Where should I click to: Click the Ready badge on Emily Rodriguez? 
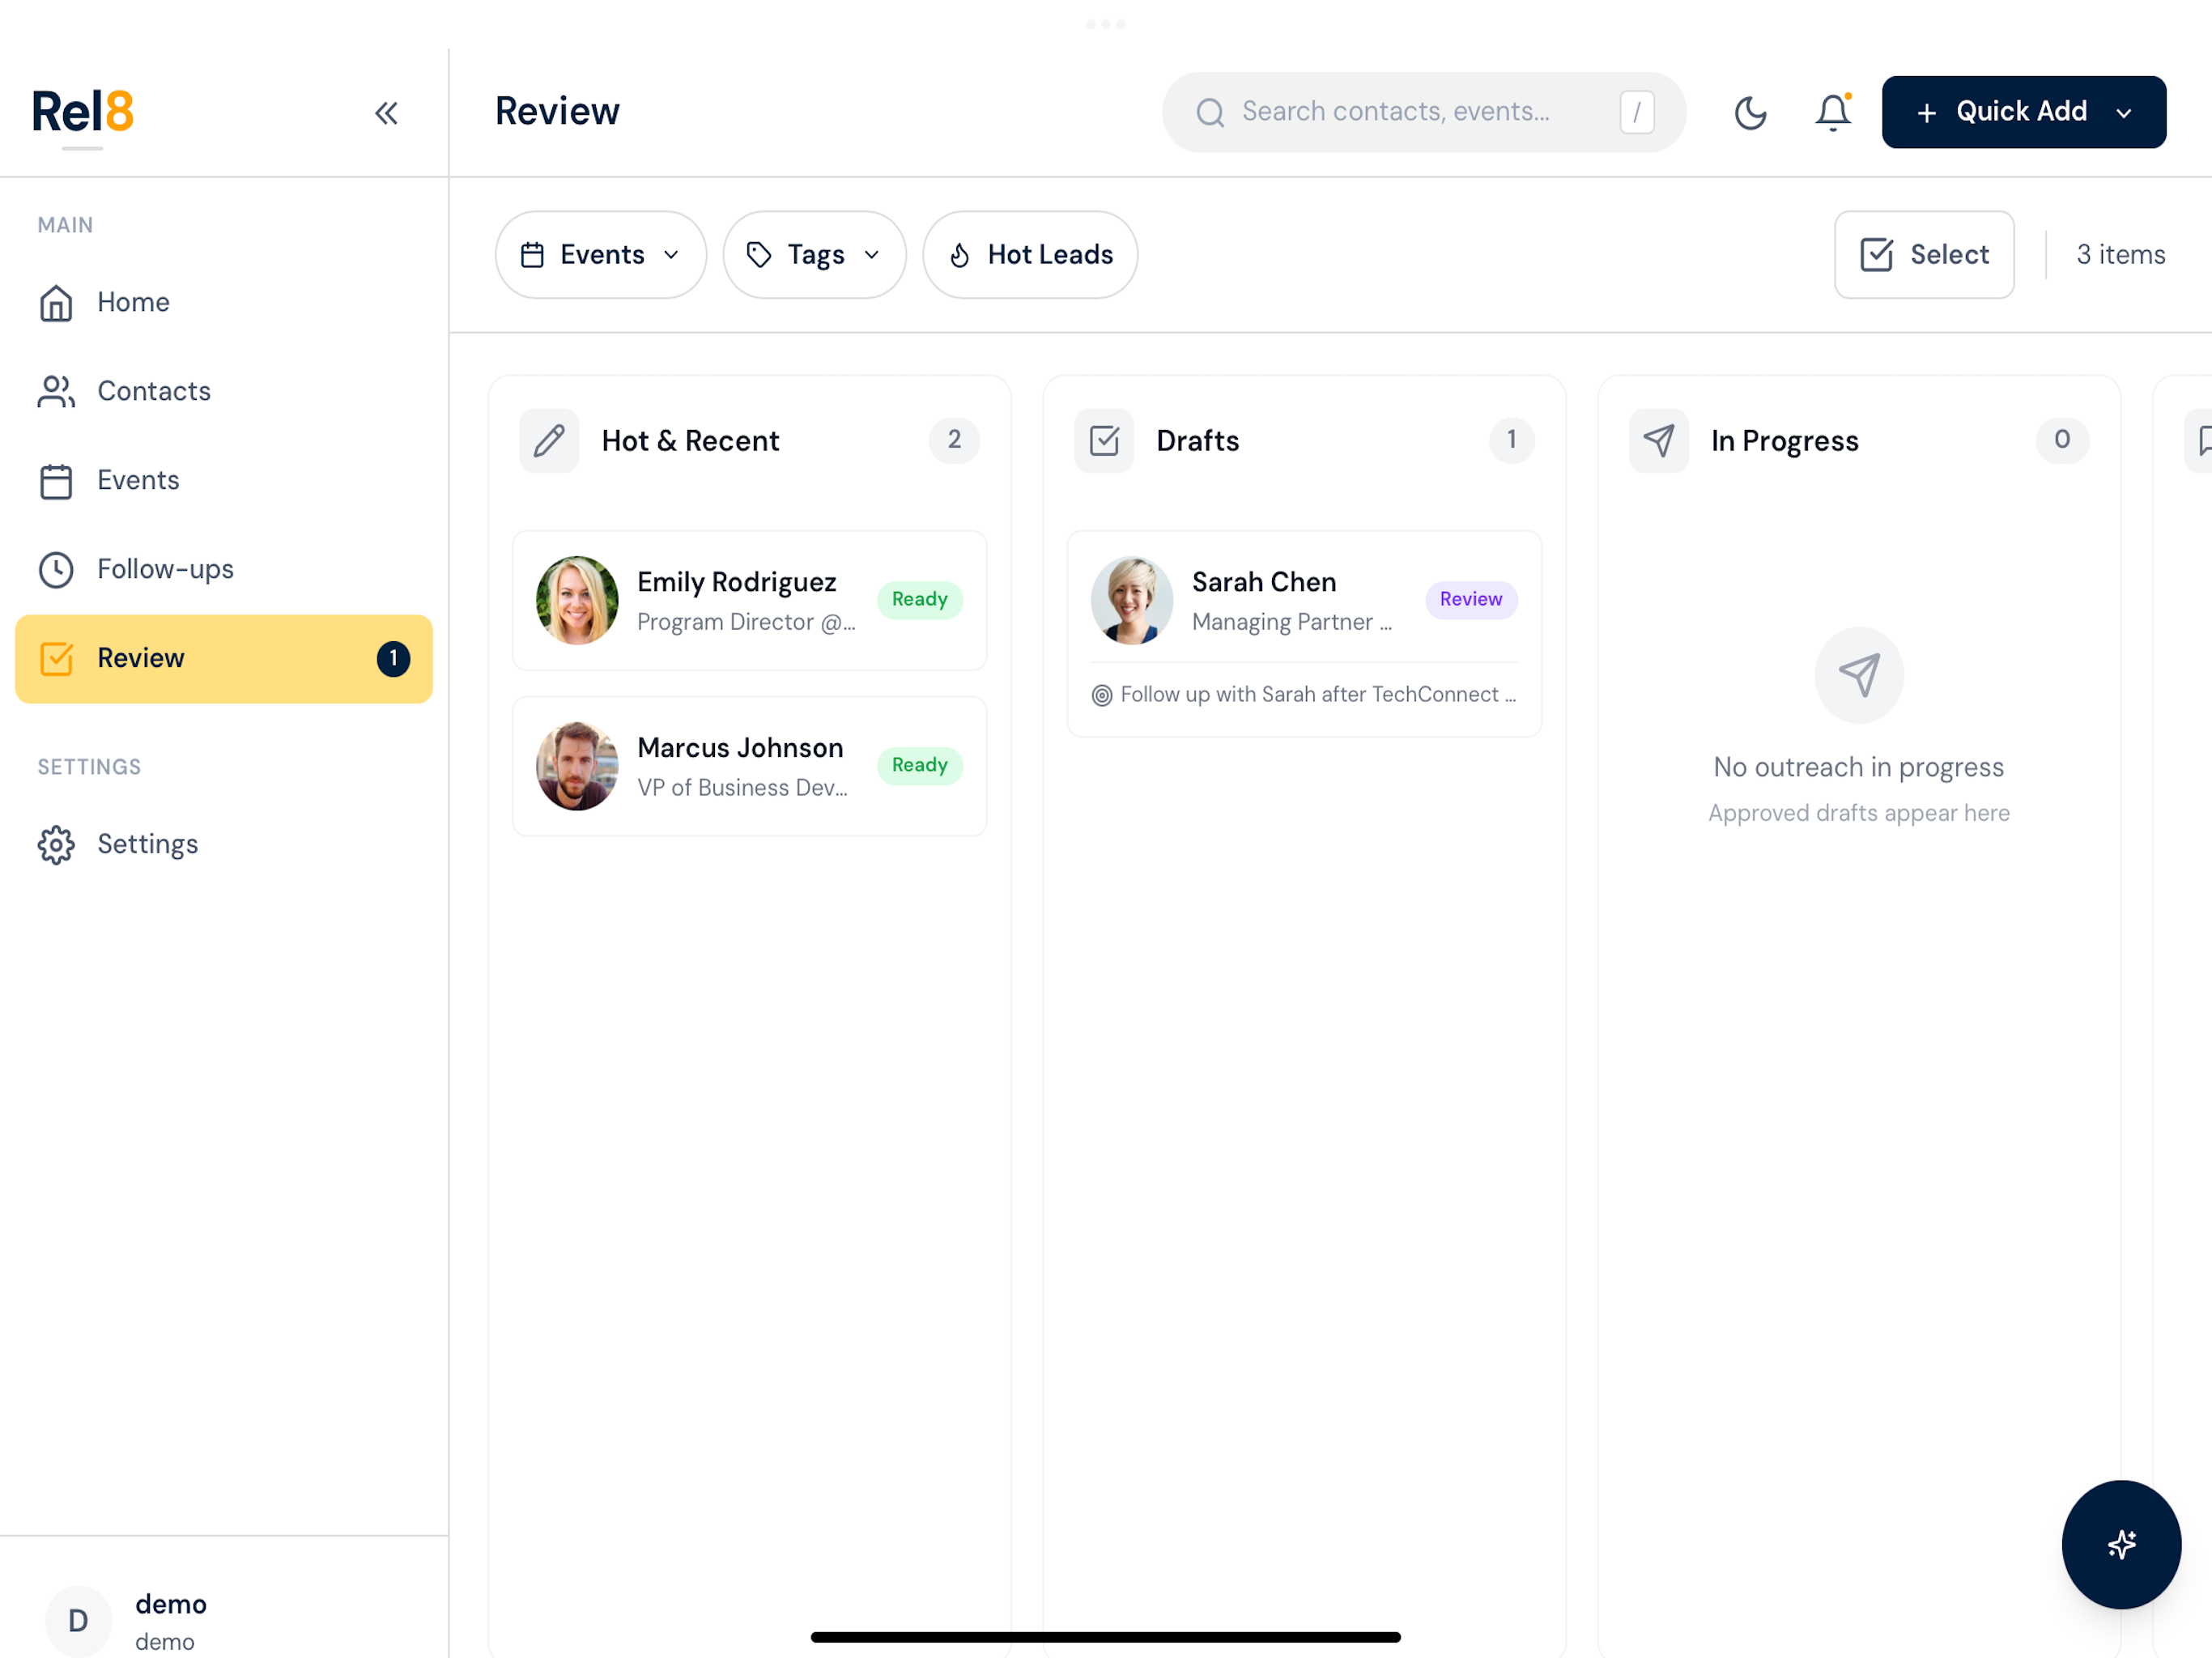(x=920, y=600)
